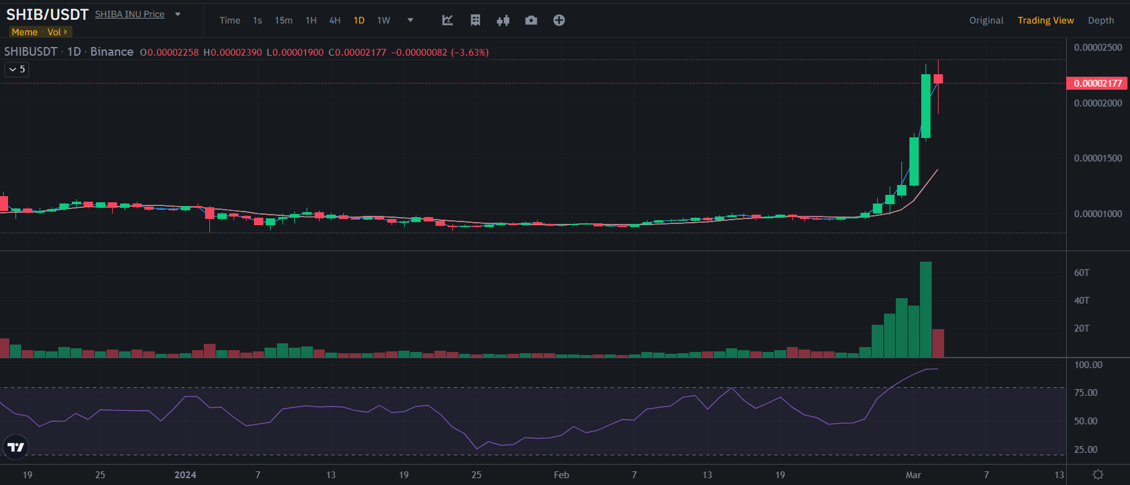Open the SHIBA INU Price link
The height and width of the screenshot is (485, 1130).
point(129,14)
